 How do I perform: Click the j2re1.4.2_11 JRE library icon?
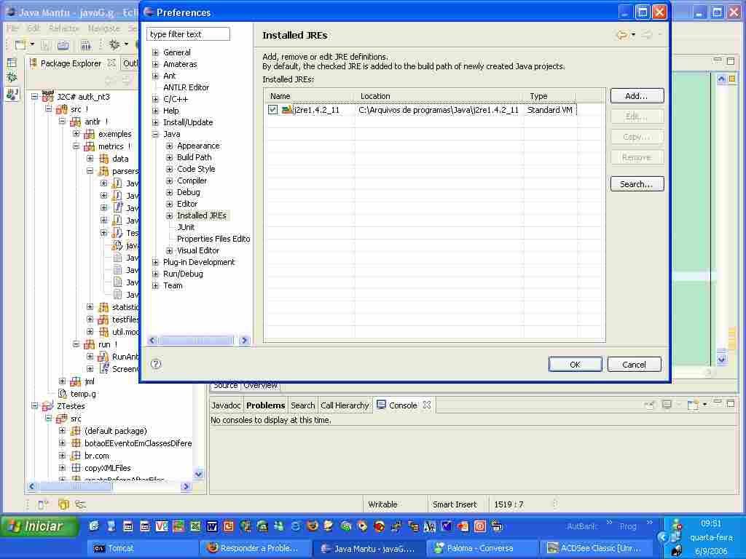click(x=287, y=110)
